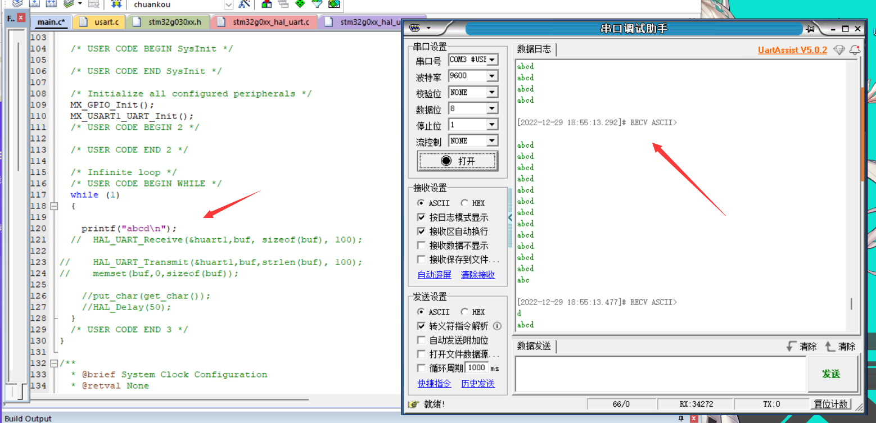Click the 自动滚屏 auto-scroll link
This screenshot has width=876, height=423.
click(434, 275)
